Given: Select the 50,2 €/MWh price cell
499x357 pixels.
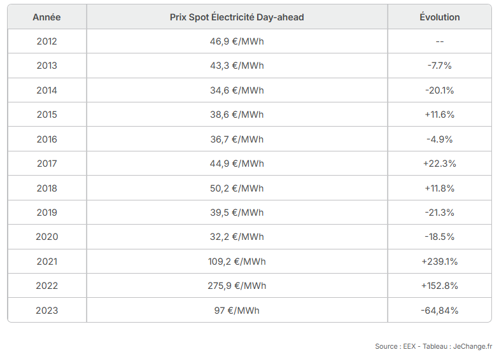Looking at the screenshot, I should click(x=237, y=188).
